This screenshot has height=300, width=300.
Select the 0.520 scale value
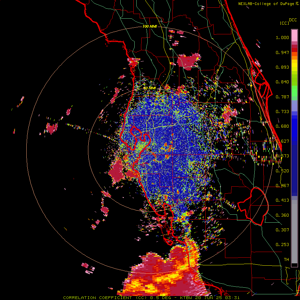[282, 171]
